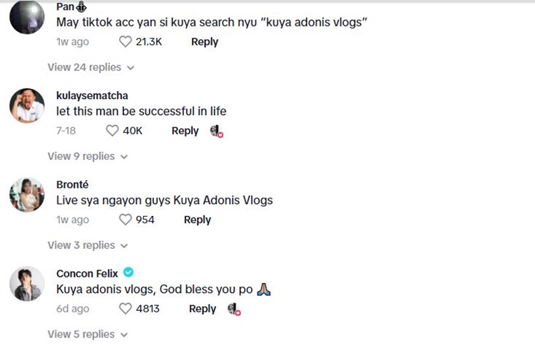Reply to kulaysematcha's comment
The width and height of the screenshot is (535, 348).
tap(185, 131)
